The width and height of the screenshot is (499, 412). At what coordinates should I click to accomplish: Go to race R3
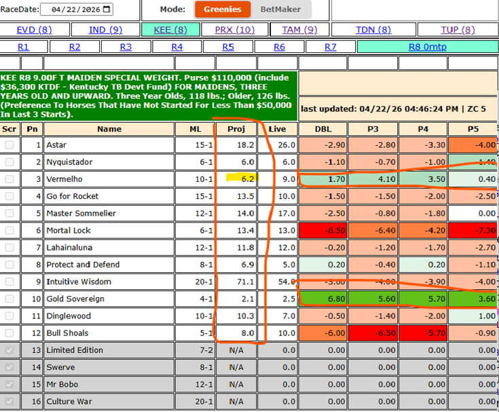coord(126,47)
